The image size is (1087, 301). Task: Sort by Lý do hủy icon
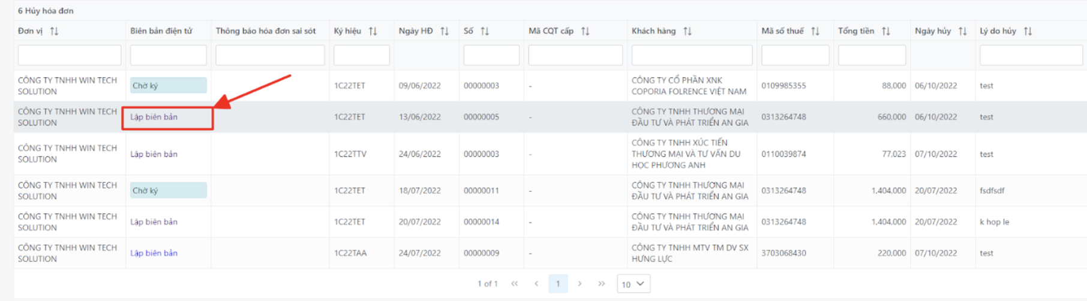(1028, 31)
